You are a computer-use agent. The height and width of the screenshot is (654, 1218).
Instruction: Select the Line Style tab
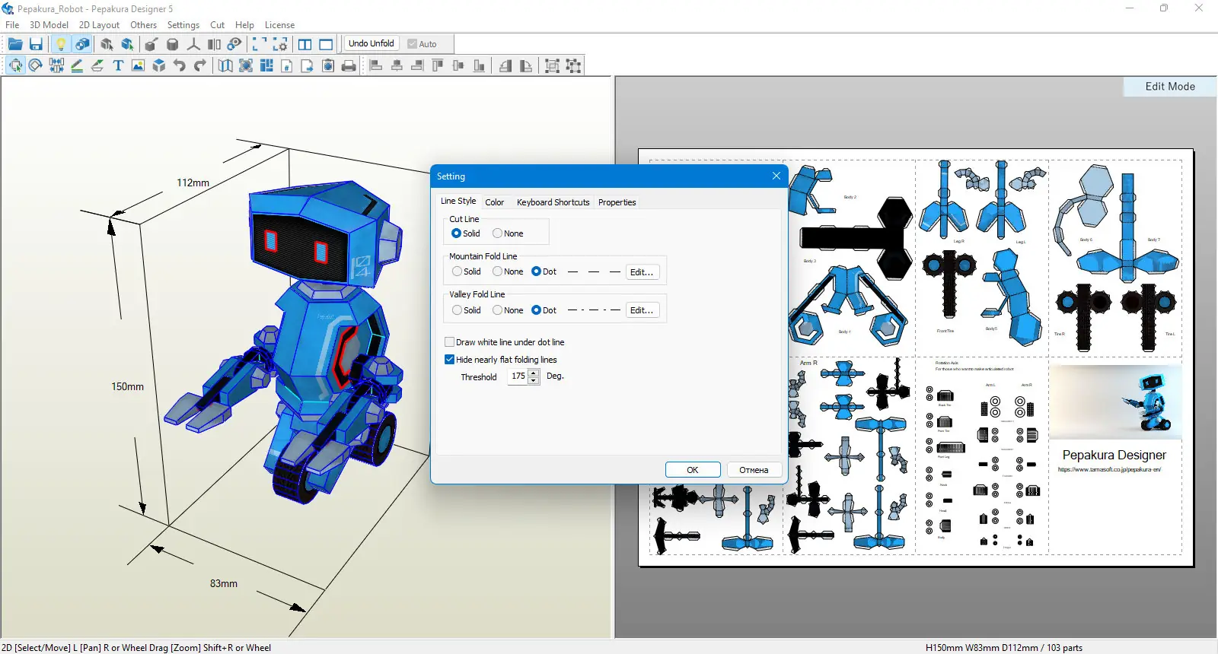point(458,201)
